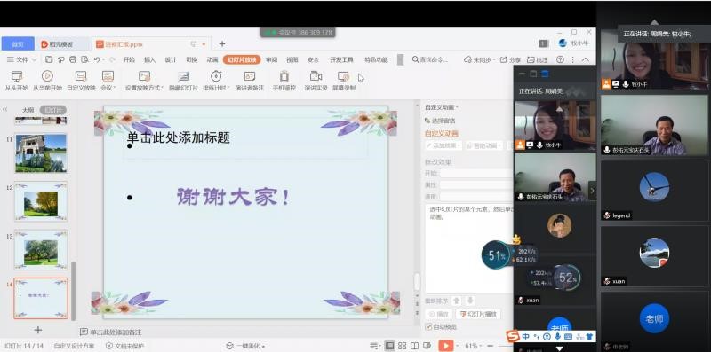
Task: Select slide 12 thumbnail with yellow tree
Action: pos(41,201)
